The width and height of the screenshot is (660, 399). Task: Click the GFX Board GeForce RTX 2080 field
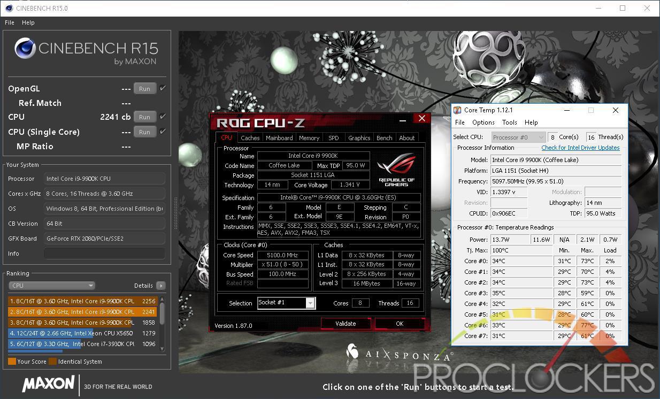104,239
